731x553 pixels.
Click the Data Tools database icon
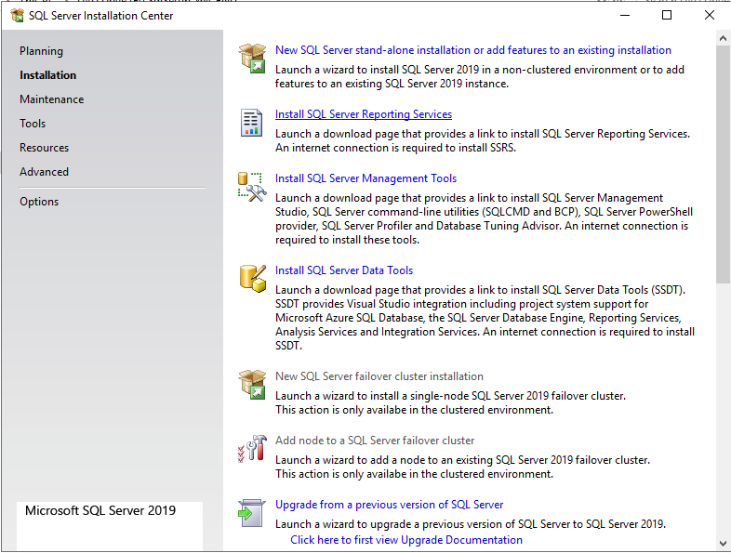[253, 279]
